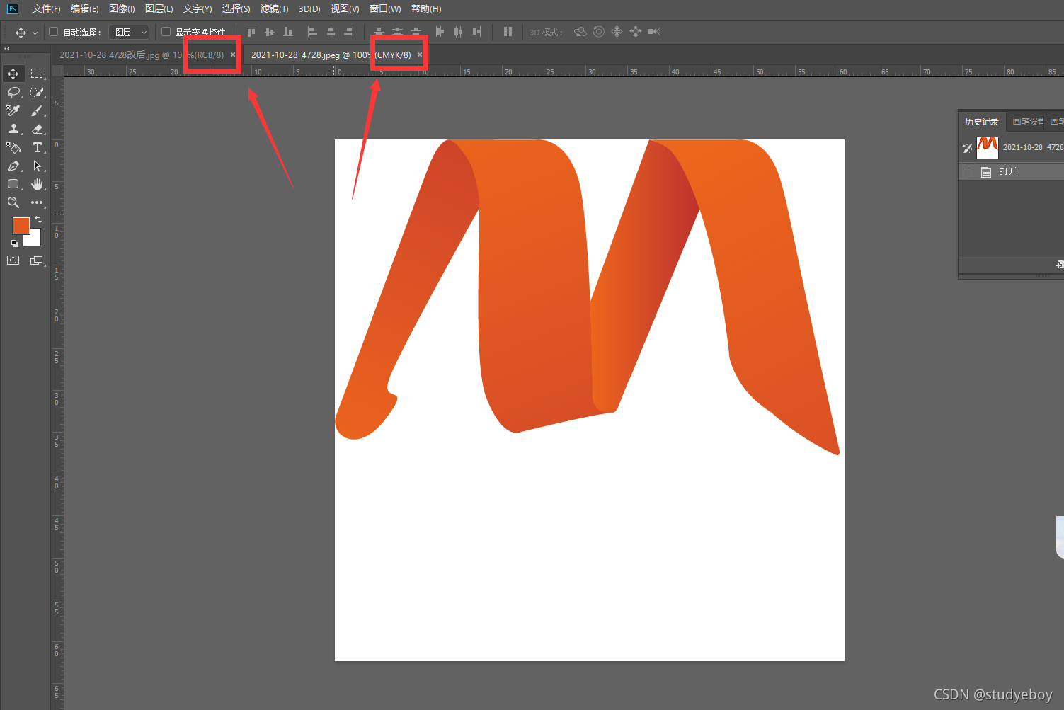Open the 视图(V) menu
The width and height of the screenshot is (1064, 710).
coord(345,8)
